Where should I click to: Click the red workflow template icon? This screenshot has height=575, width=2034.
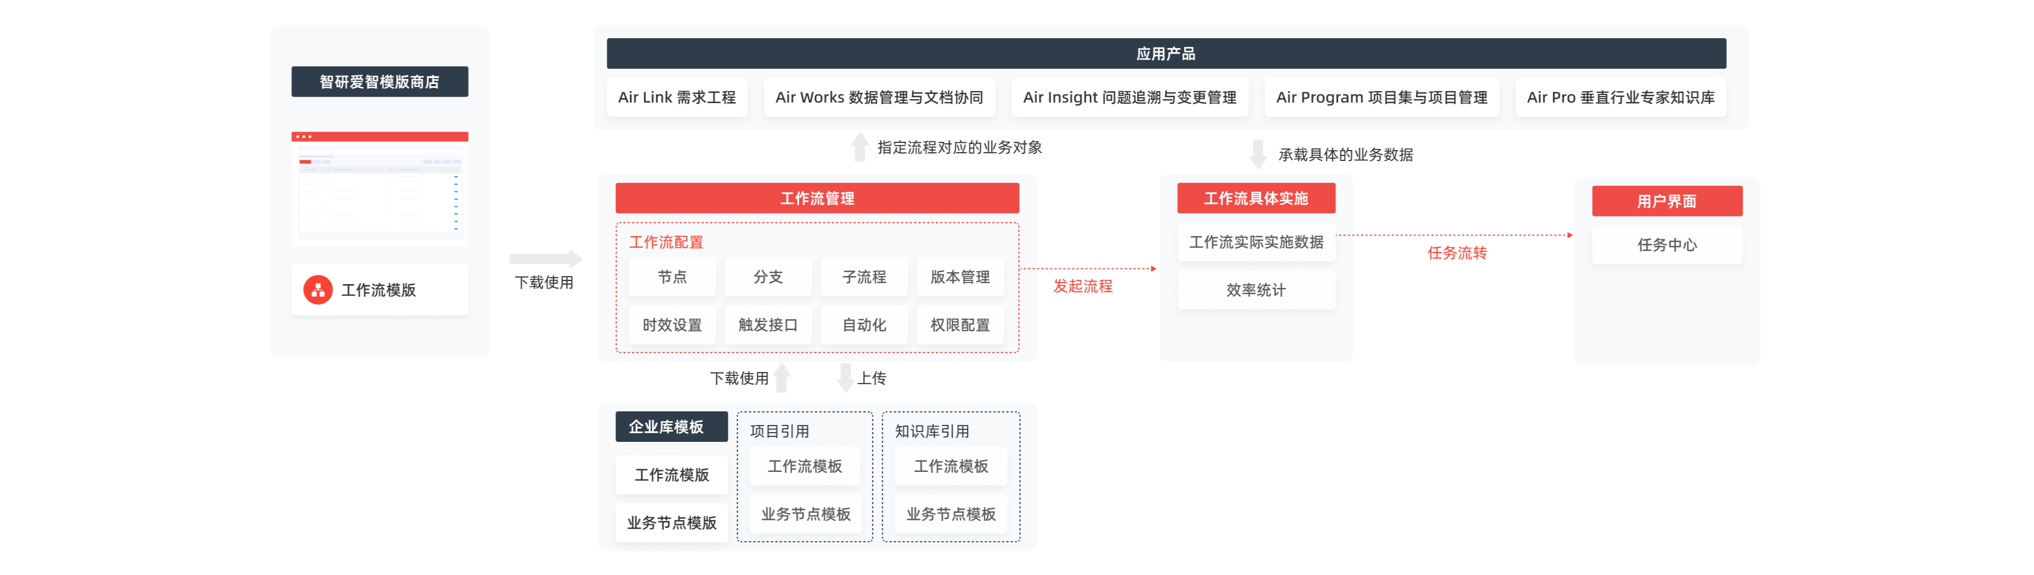(318, 290)
